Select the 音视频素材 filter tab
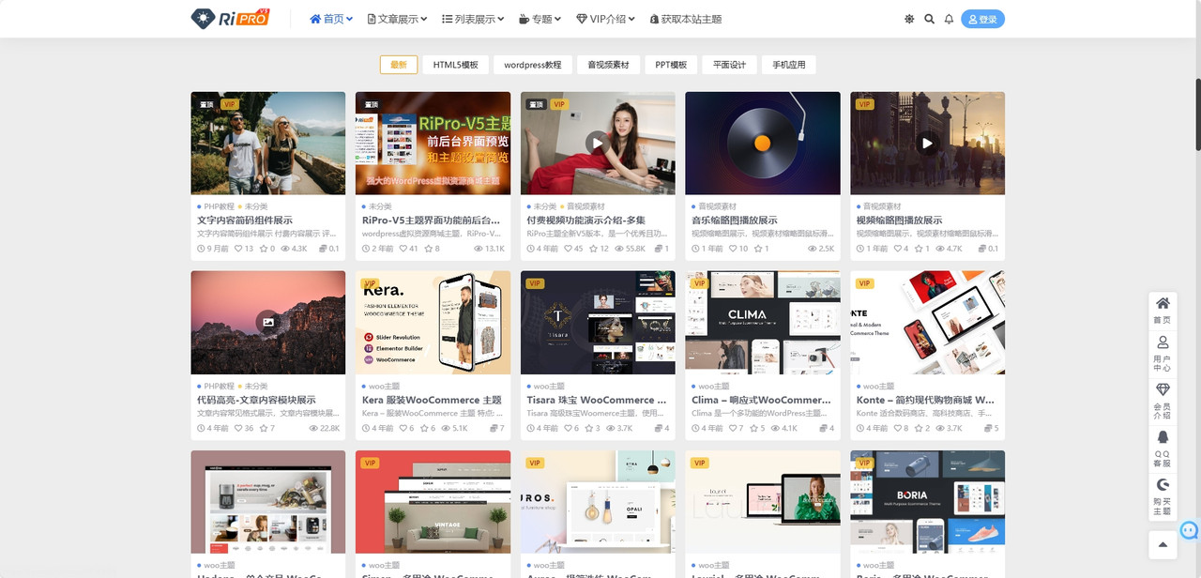 [609, 65]
